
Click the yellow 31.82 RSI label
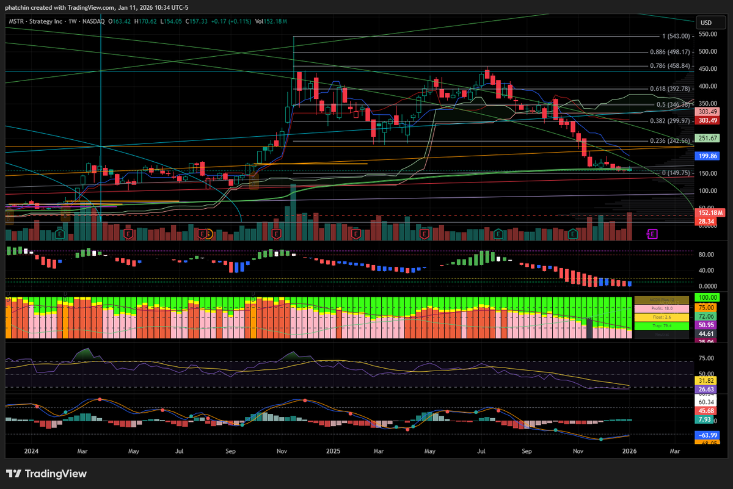point(706,380)
